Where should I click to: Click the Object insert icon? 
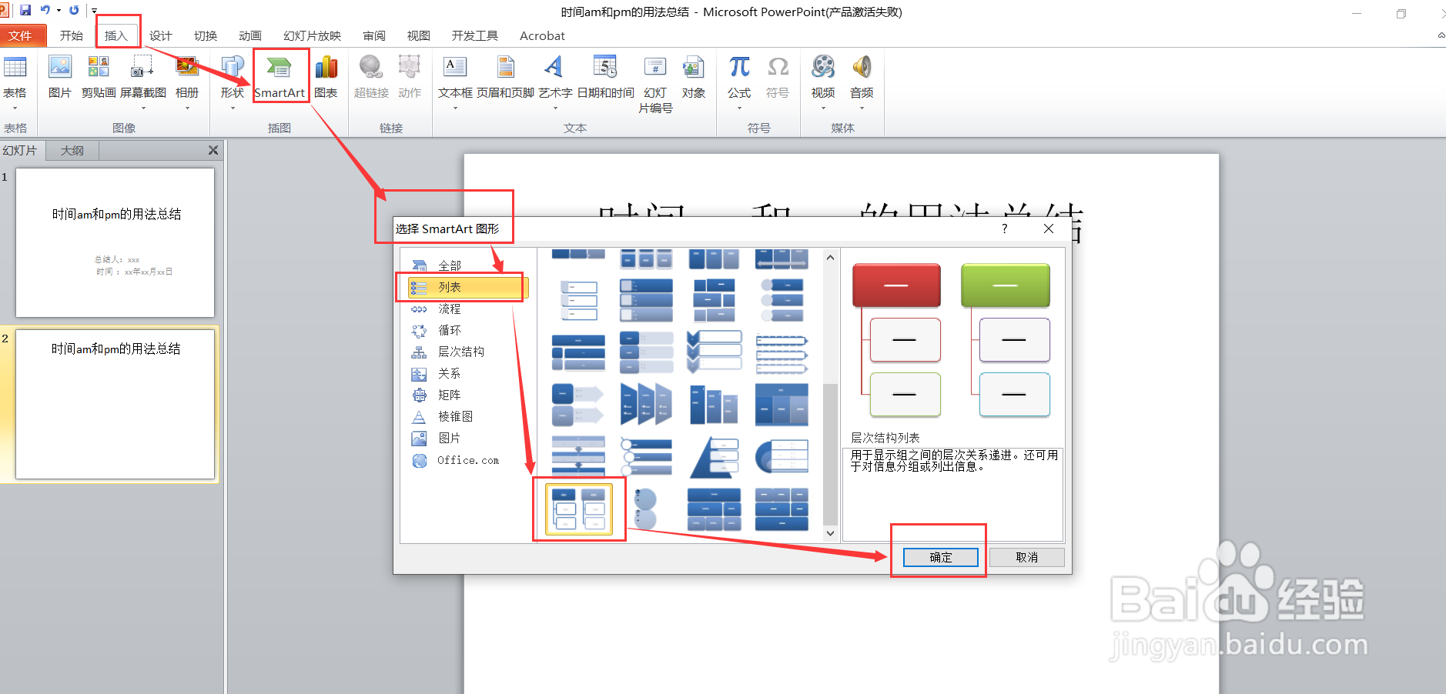[x=694, y=68]
